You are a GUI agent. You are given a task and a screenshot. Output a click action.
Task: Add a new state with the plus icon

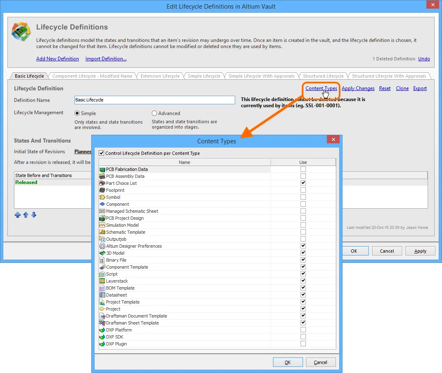pos(18,215)
